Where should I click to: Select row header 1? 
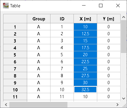15,27
